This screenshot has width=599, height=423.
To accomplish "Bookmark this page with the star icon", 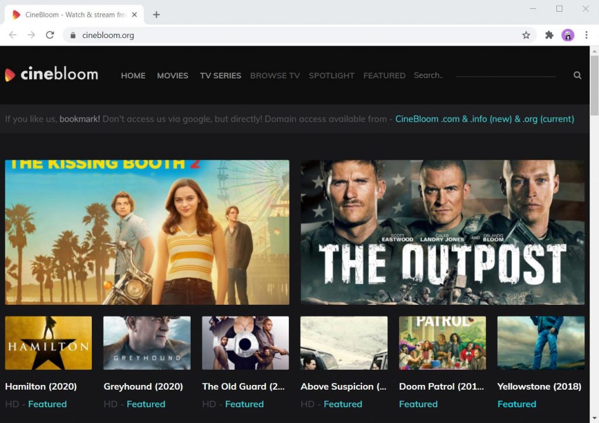I will click(526, 35).
